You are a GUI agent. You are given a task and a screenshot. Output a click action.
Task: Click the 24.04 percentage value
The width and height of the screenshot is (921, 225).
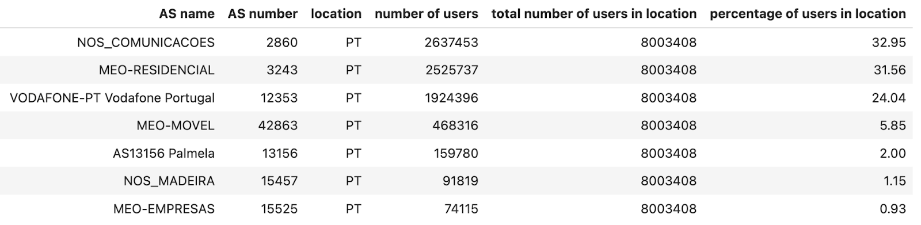tap(889, 98)
